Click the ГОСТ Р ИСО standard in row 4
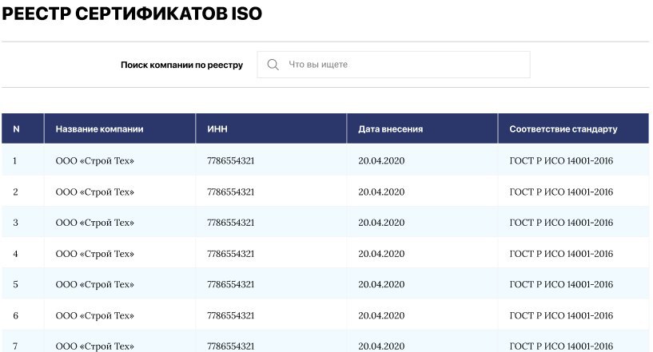 pos(561,254)
